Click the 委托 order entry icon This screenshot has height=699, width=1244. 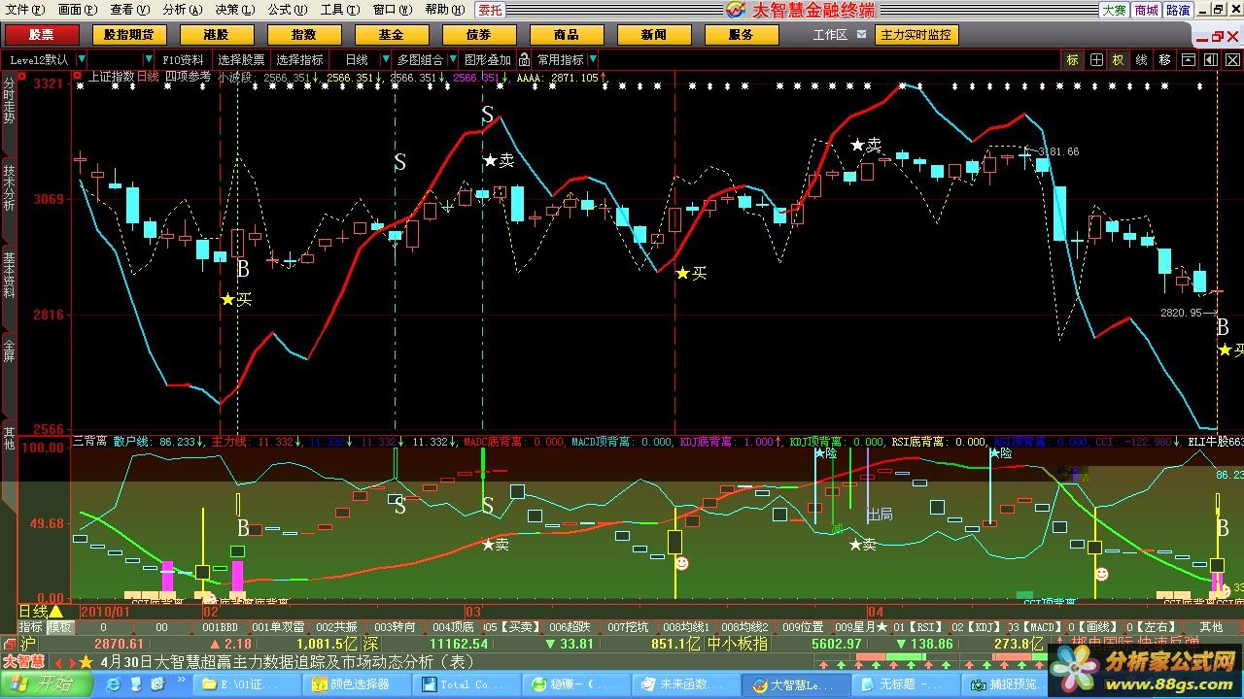[491, 10]
